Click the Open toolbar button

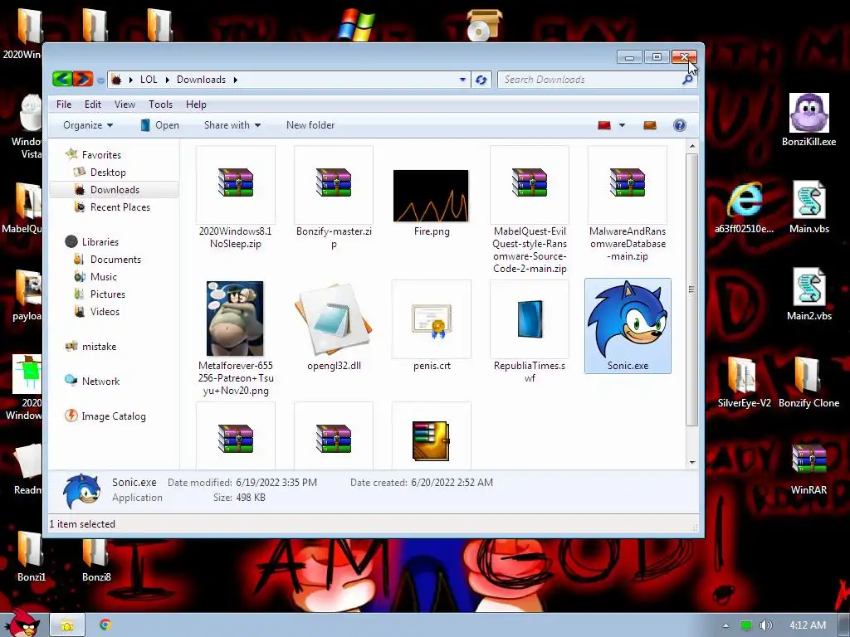(159, 125)
